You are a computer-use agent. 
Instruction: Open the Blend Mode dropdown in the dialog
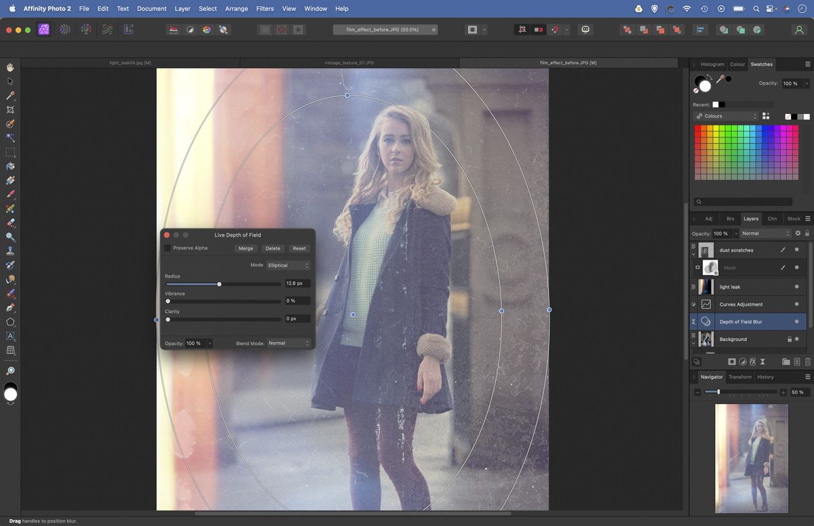point(288,343)
